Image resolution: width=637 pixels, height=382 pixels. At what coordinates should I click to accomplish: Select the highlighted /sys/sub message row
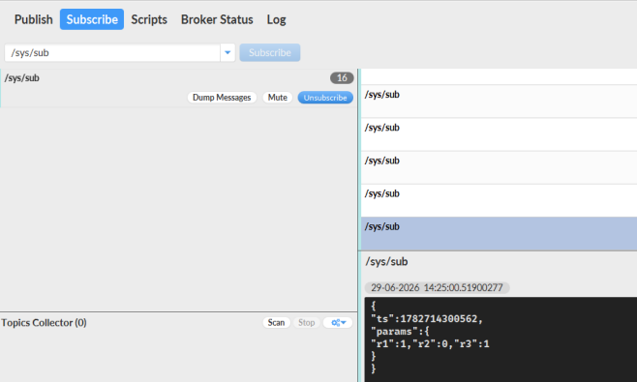coord(499,233)
